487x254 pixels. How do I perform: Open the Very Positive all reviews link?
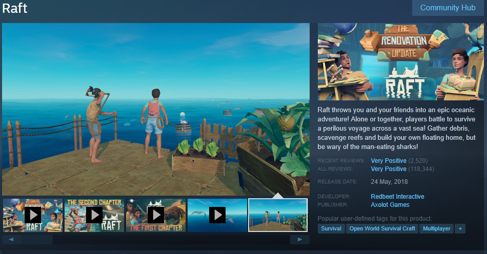click(x=389, y=168)
